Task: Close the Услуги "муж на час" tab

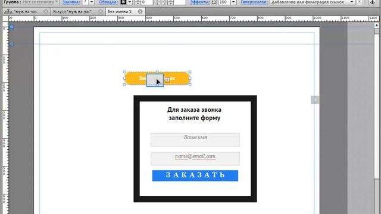Action: tap(101, 11)
